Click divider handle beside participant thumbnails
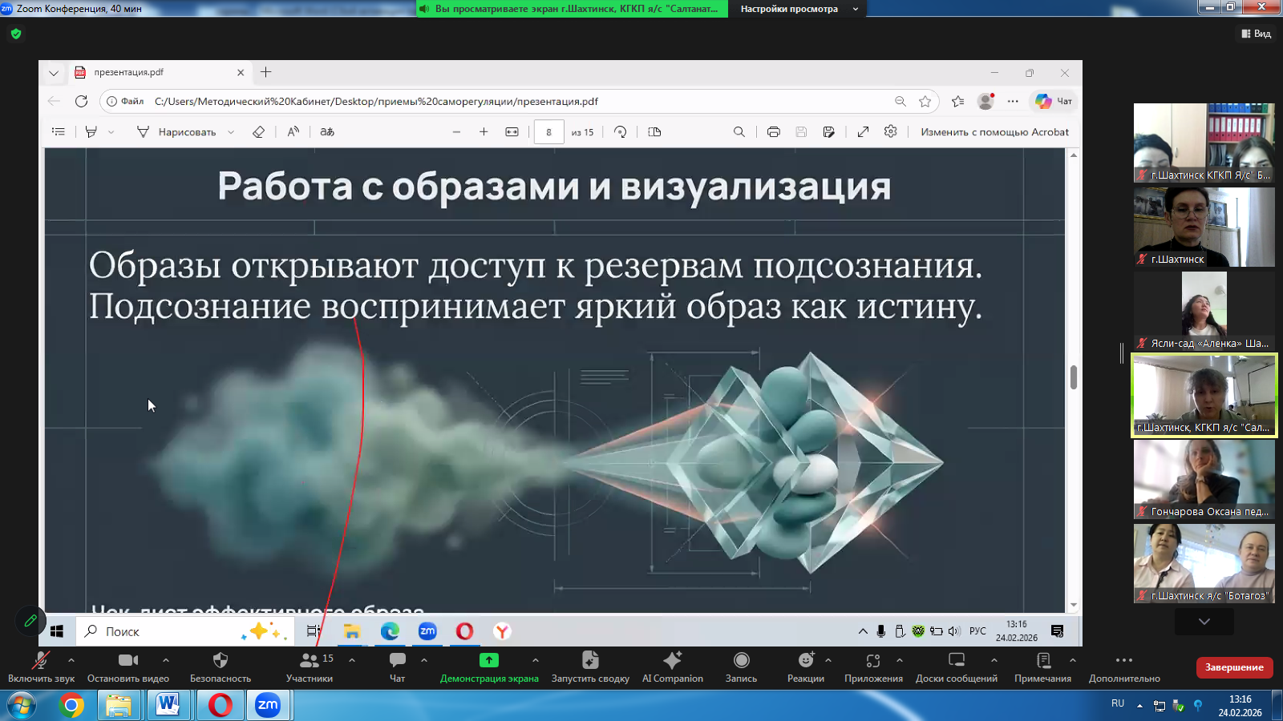Image resolution: width=1283 pixels, height=721 pixels. pos(1122,352)
